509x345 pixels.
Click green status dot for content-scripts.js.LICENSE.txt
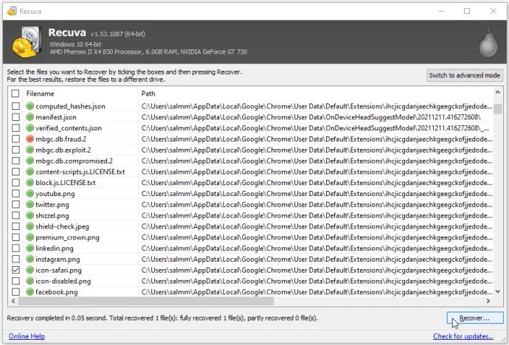click(30, 172)
